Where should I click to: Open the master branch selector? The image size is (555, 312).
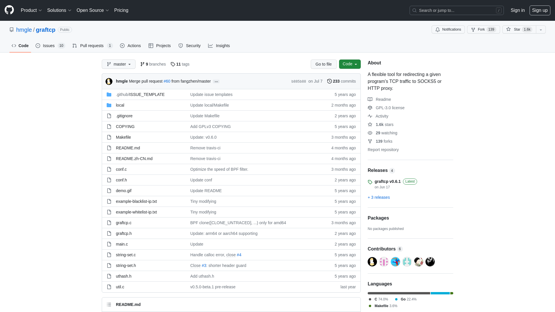119,64
